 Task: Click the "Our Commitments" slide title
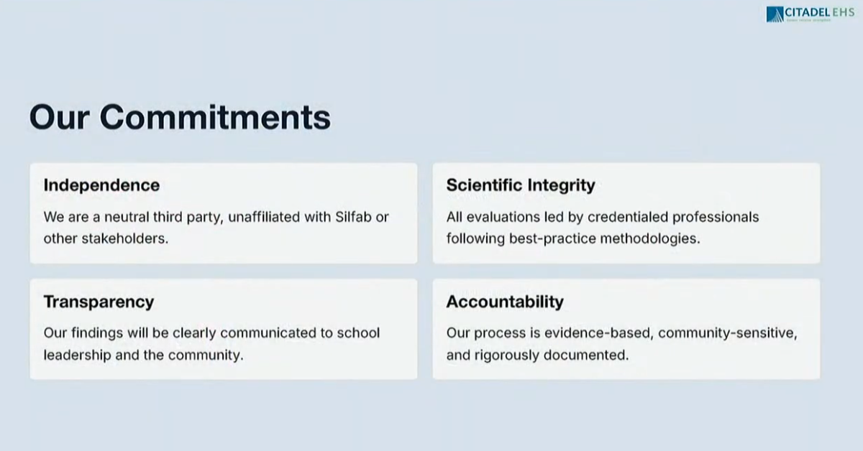point(180,117)
